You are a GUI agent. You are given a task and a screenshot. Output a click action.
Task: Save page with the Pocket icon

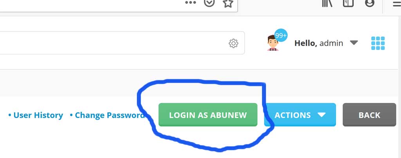[x=209, y=3]
